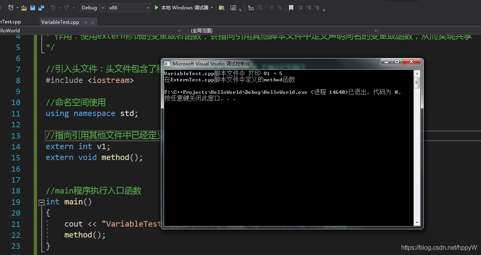
Task: Open the new item dropdown arrow
Action: coord(18,8)
